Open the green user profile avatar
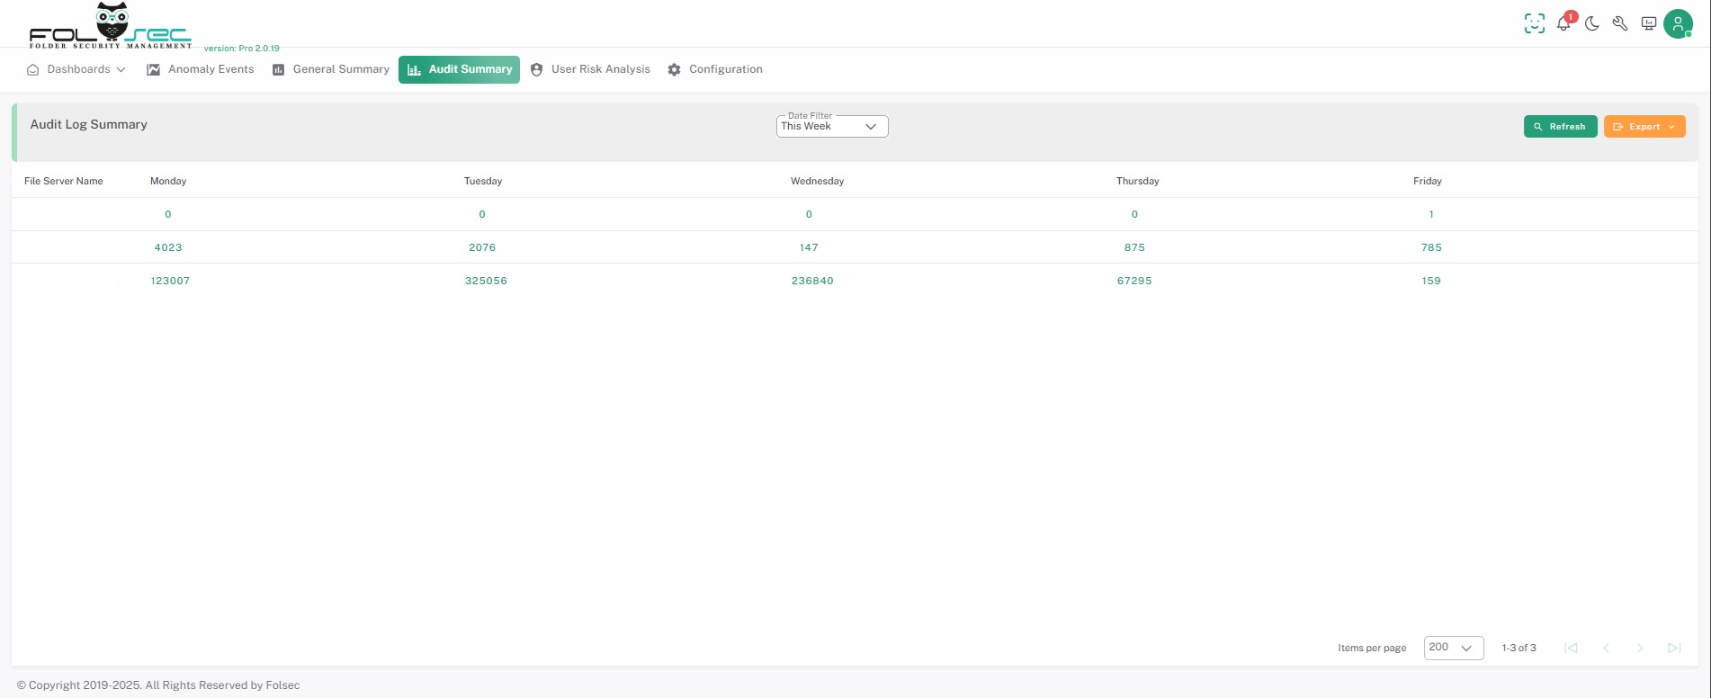Viewport: 1711px width, 698px height. click(1678, 24)
